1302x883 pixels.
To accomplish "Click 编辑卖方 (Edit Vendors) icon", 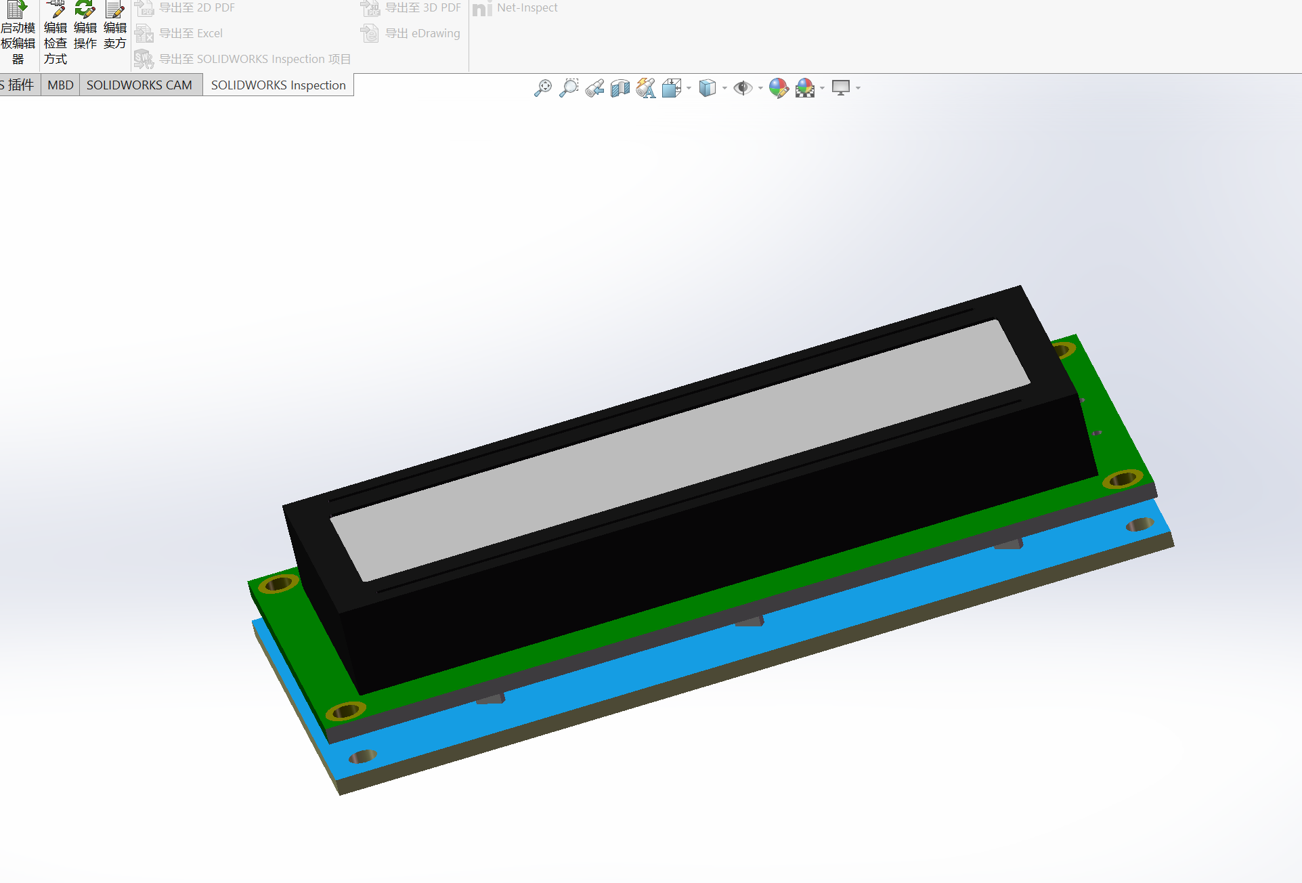I will click(115, 26).
